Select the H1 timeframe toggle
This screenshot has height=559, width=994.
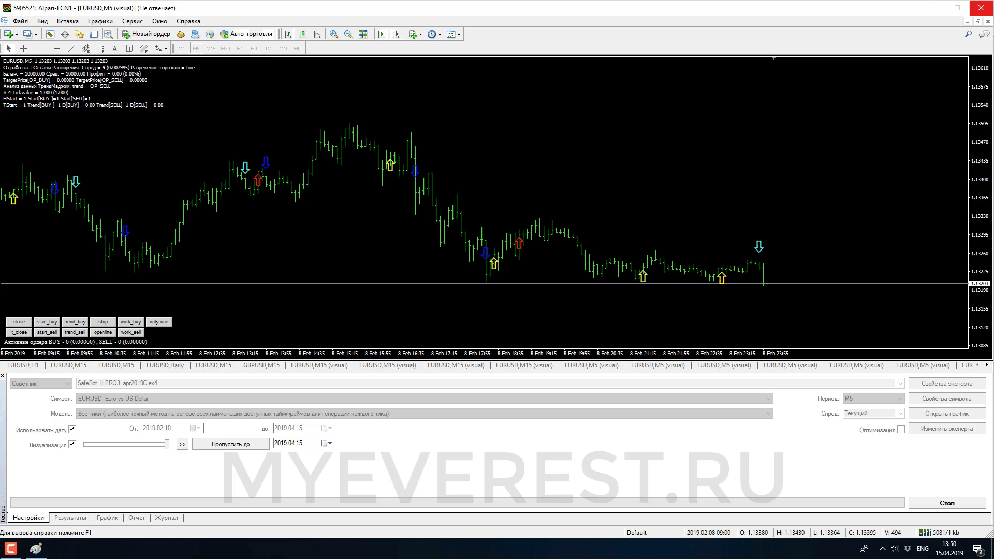pos(240,48)
